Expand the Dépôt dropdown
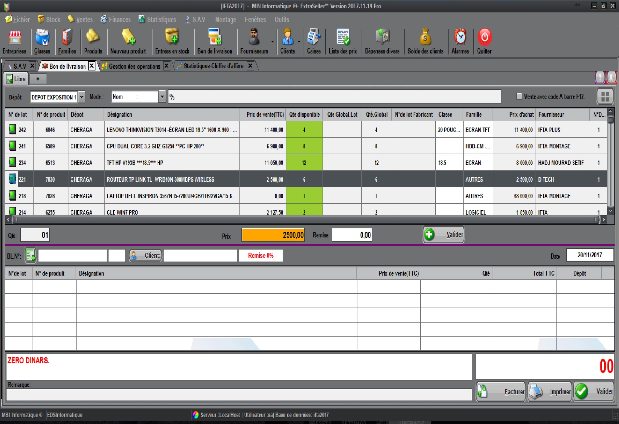 tap(82, 97)
